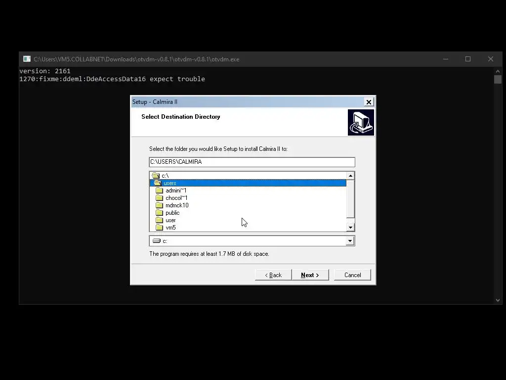Click the folder list scroll down arrow
Screen dimensions: 506x380
tap(350, 228)
